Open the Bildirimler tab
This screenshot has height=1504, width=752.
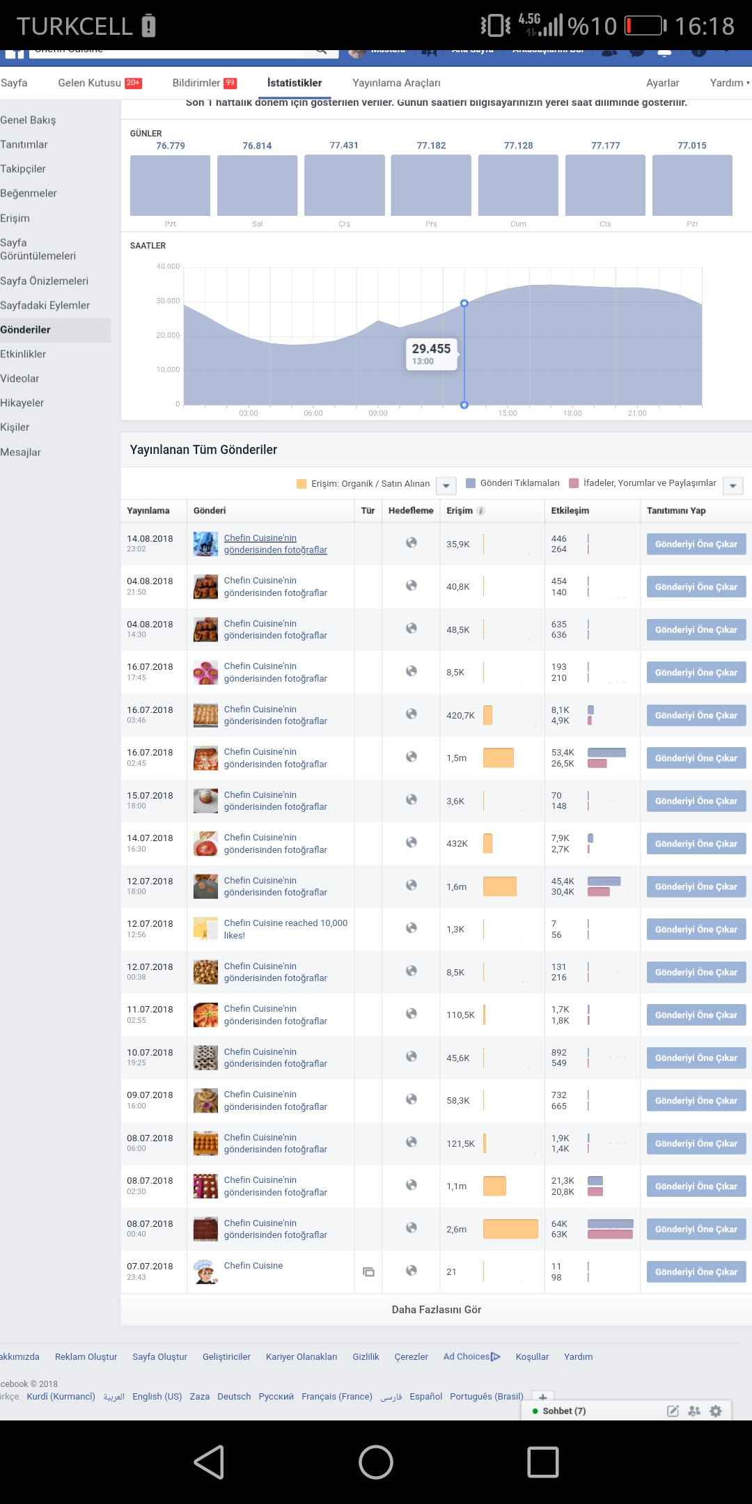click(204, 83)
